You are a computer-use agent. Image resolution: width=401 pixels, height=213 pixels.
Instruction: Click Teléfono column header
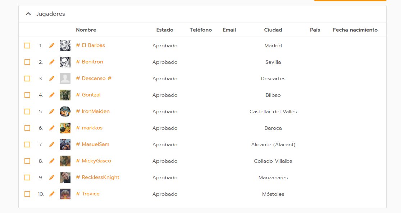click(x=201, y=30)
